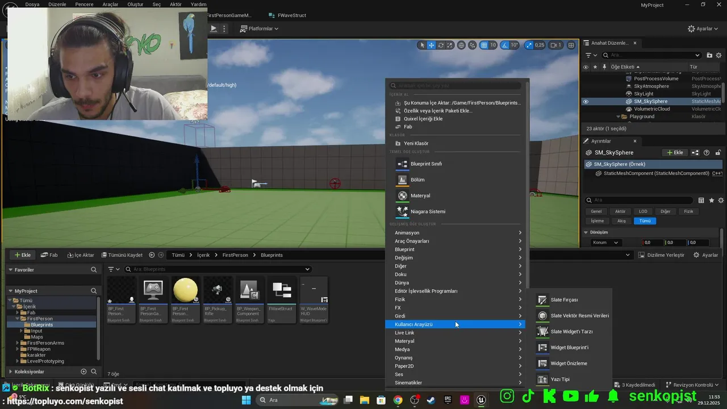Open Outliner settings gear icon
This screenshot has width=727, height=409.
pos(719,55)
